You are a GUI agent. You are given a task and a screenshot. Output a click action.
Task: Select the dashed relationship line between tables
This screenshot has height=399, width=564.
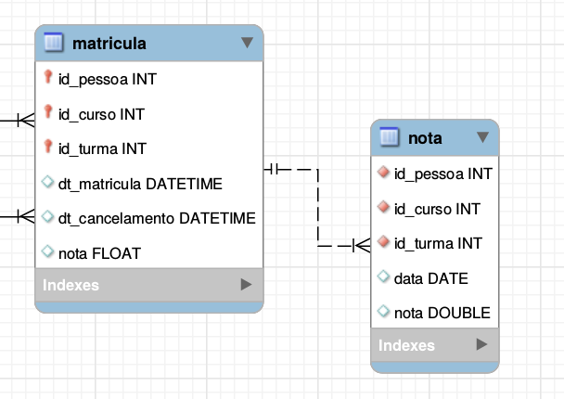[x=318, y=209]
